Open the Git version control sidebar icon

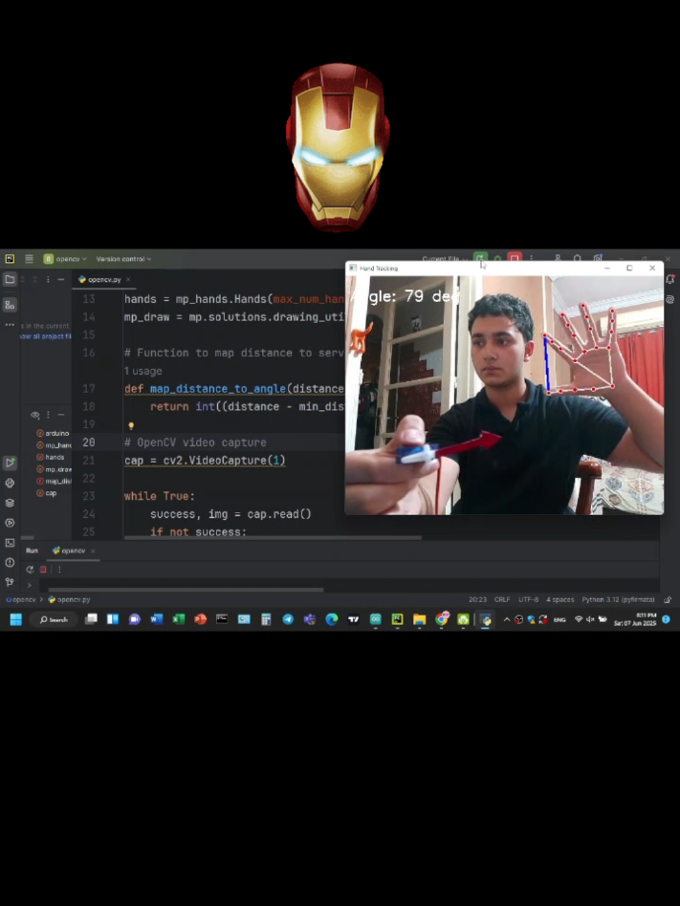point(10,581)
